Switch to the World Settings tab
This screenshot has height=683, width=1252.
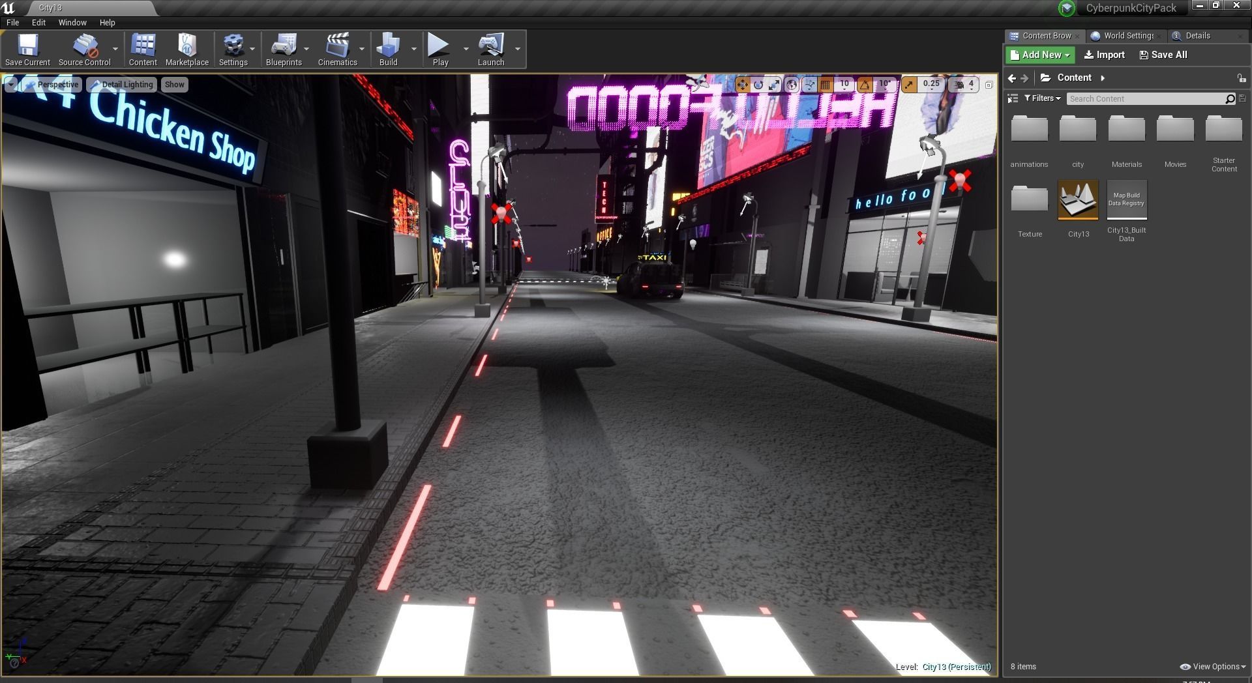point(1123,36)
